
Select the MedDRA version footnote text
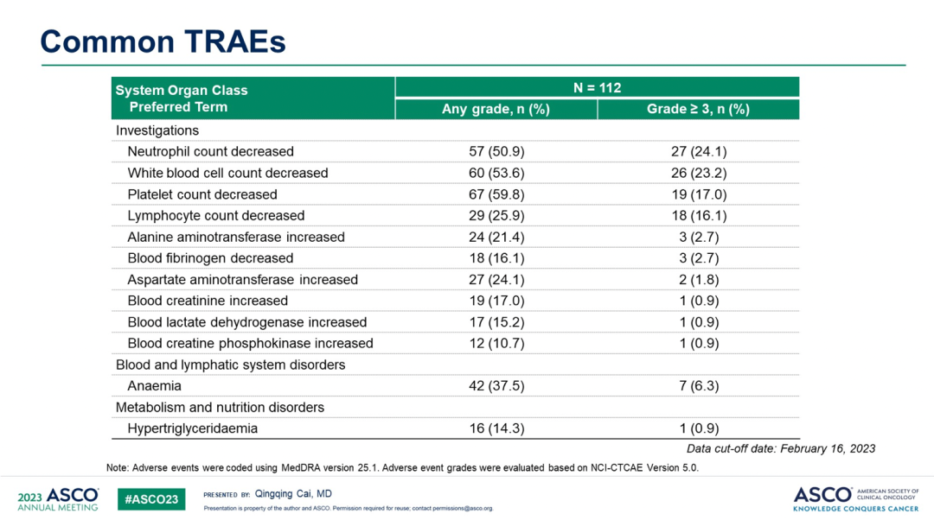point(401,467)
